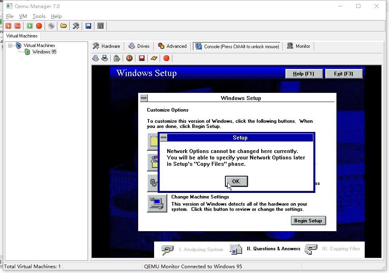
Task: Click the Help (F1) button
Action: click(x=304, y=74)
